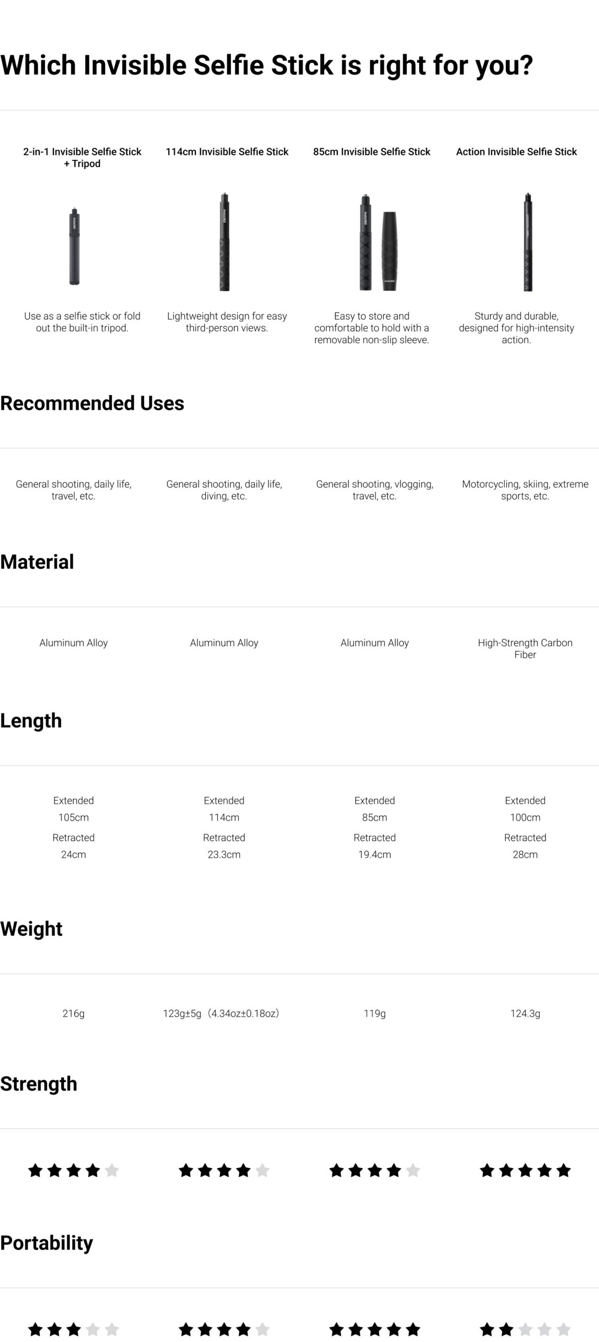Click the Motorcycling, skiing, extreme sports text

(x=525, y=490)
